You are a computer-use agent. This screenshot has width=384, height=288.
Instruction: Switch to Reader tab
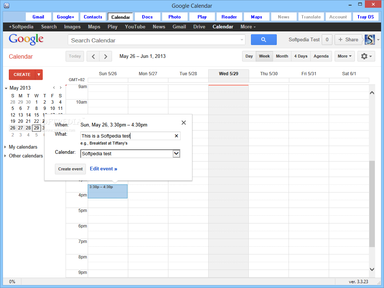pos(229,17)
